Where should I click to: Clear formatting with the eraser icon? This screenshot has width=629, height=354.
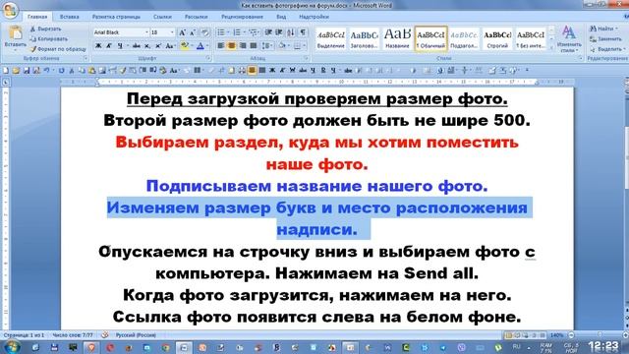tap(204, 32)
